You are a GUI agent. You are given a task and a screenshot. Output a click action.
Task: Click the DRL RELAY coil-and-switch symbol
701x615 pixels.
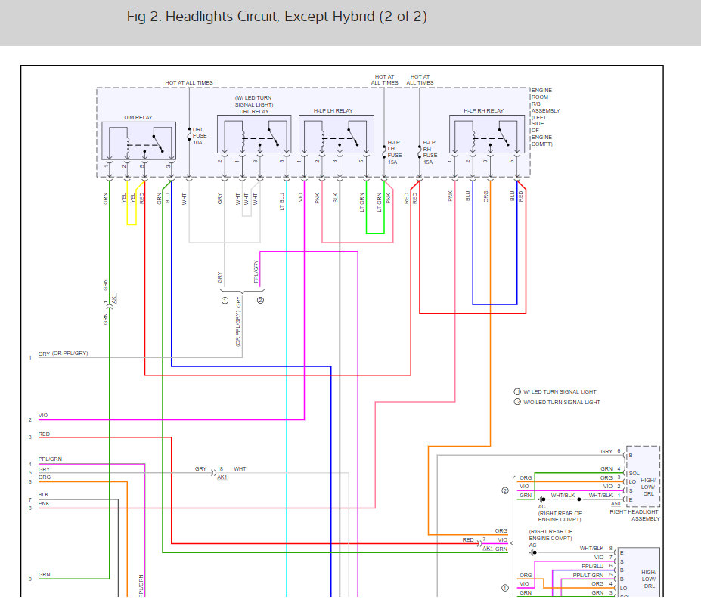[x=254, y=134]
